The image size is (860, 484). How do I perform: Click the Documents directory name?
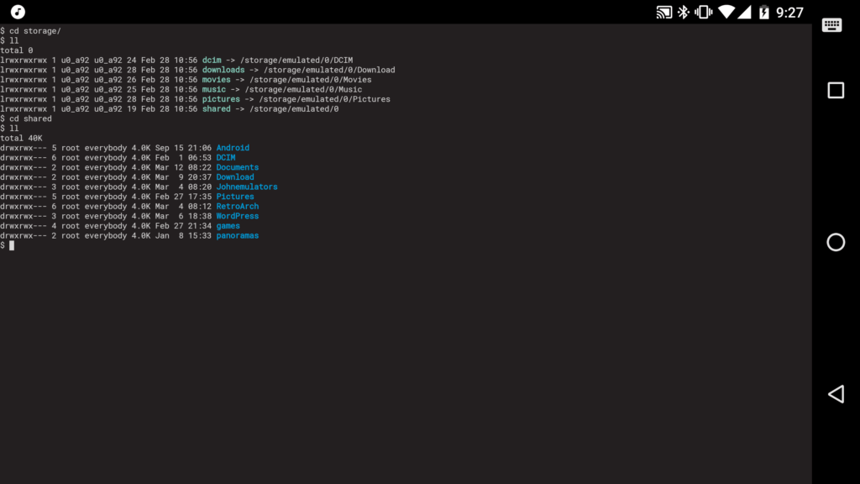click(238, 167)
